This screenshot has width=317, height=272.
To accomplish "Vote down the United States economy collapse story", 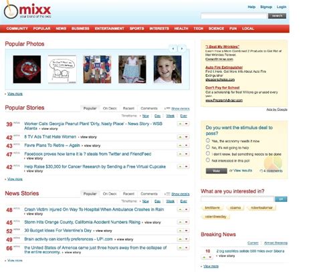I will 187,247.
